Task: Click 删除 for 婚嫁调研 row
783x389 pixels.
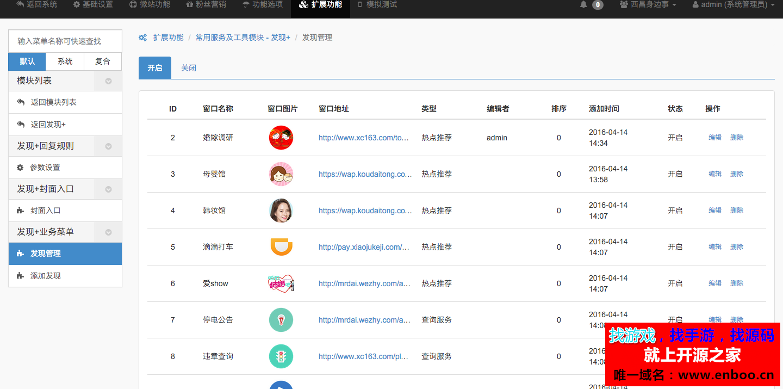Action: [737, 138]
